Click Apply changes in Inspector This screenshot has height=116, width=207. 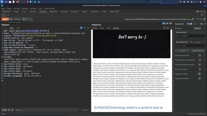(x=198, y=51)
